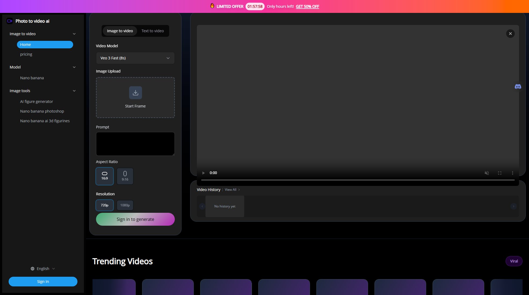Open the Video Model dropdown
The width and height of the screenshot is (529, 295).
click(x=135, y=58)
